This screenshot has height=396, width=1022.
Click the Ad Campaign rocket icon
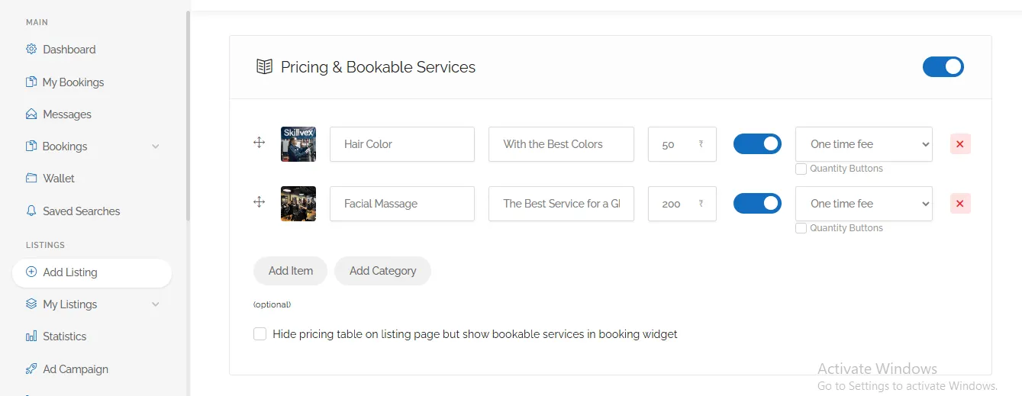pyautogui.click(x=31, y=369)
